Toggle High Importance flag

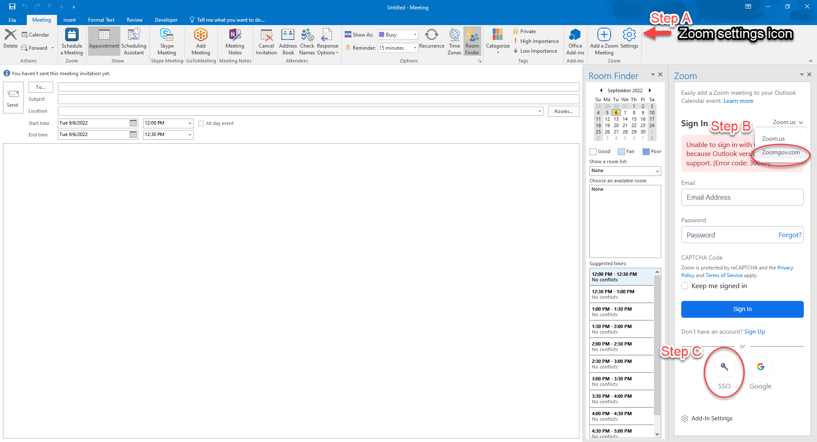536,41
